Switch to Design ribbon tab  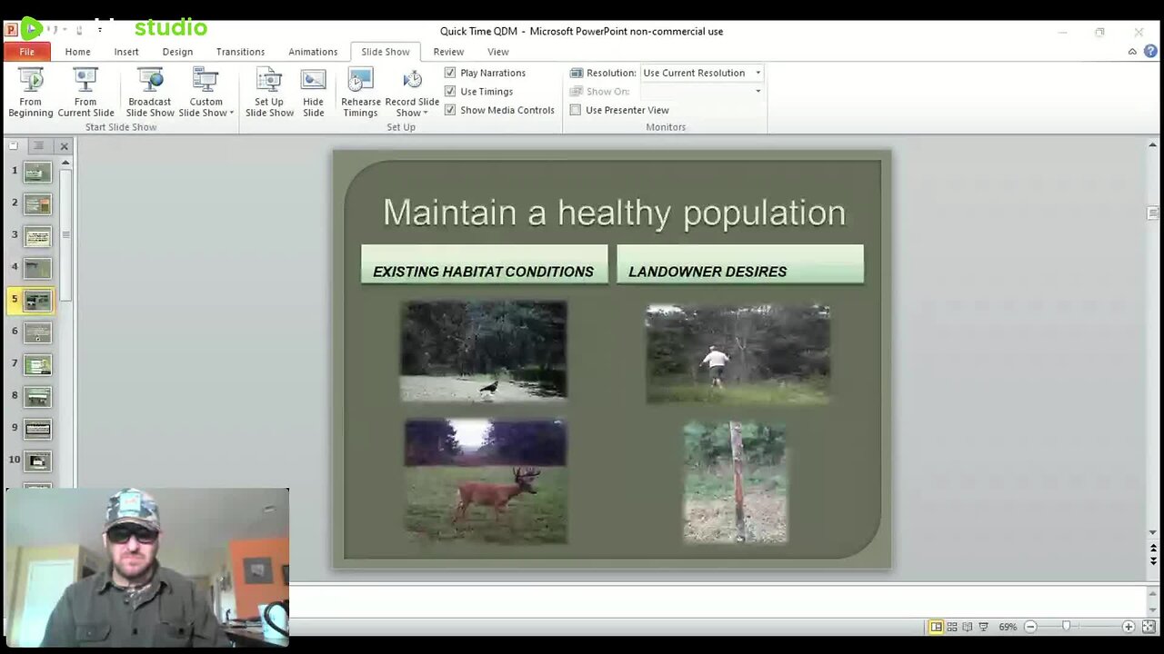[x=177, y=52]
